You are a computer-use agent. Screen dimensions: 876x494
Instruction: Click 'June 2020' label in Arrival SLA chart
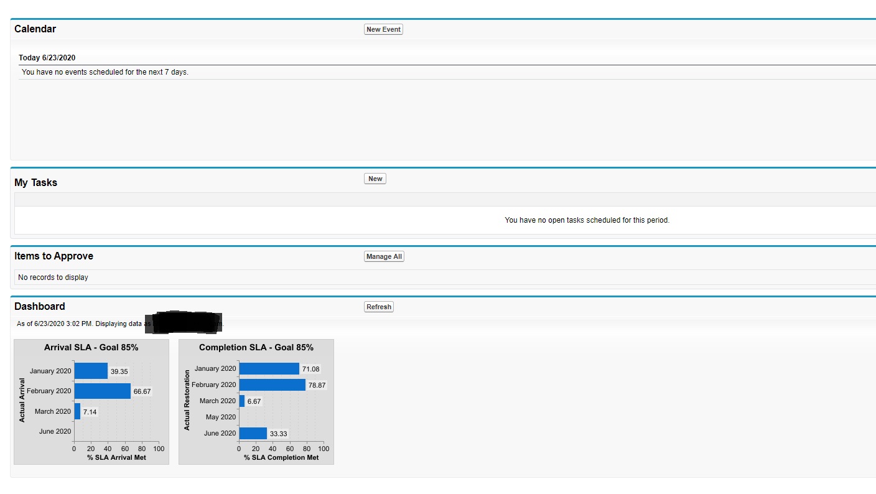[55, 431]
